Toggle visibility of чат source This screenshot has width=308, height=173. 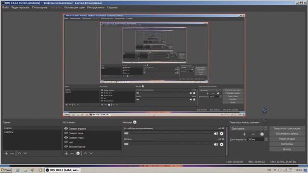point(66,142)
